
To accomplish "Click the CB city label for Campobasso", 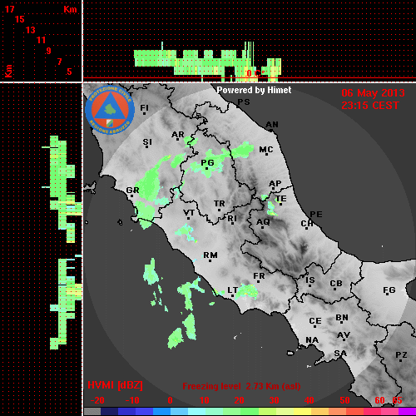I will tap(336, 284).
